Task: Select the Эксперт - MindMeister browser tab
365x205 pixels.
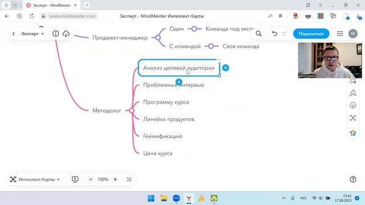Action: 52,5
